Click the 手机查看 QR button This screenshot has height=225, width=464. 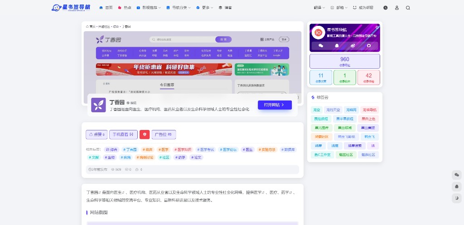[123, 134]
